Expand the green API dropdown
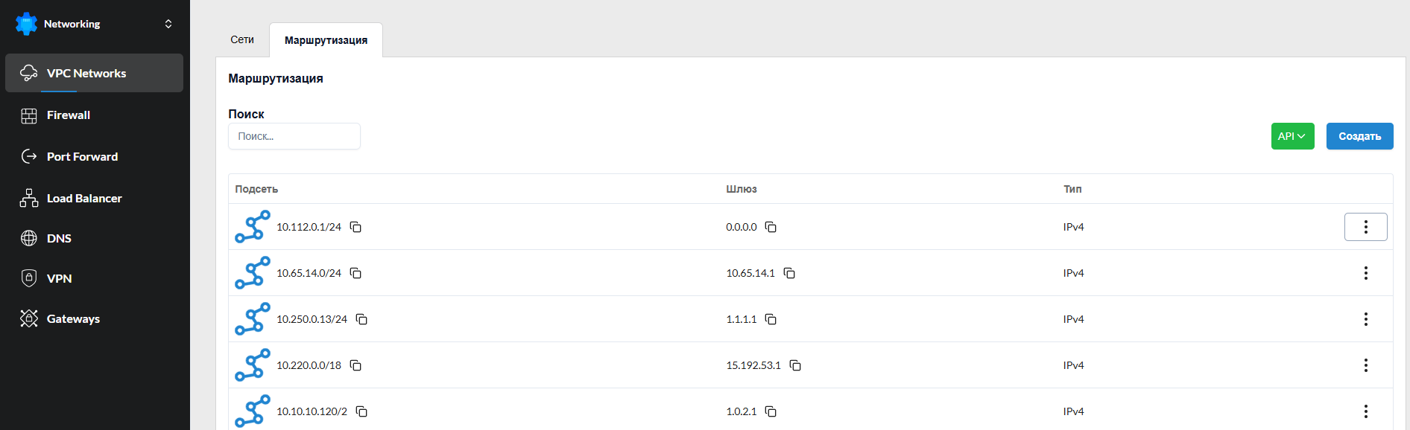1410x430 pixels. [1292, 136]
